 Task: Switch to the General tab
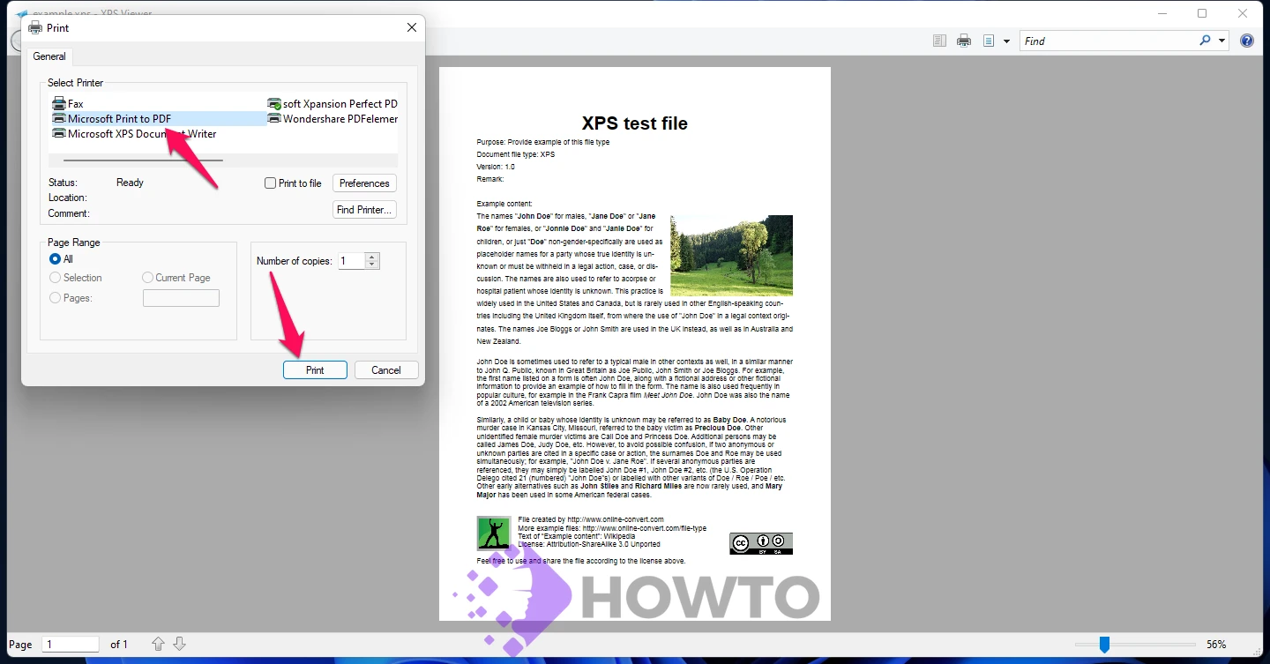point(49,56)
